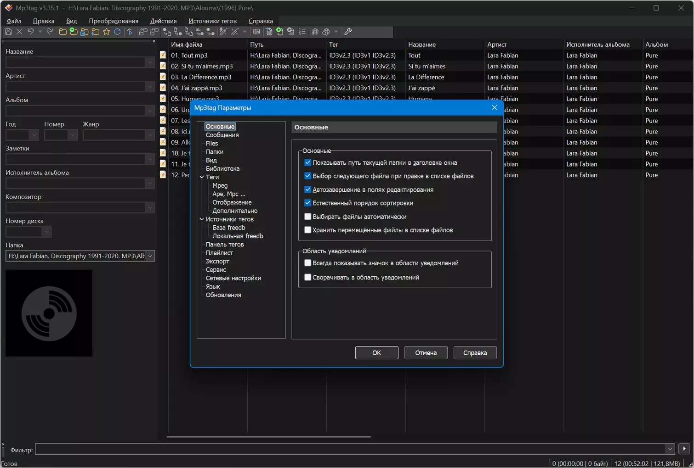694x468 pixels.
Task: Click the undo arrow icon
Action: 30,32
